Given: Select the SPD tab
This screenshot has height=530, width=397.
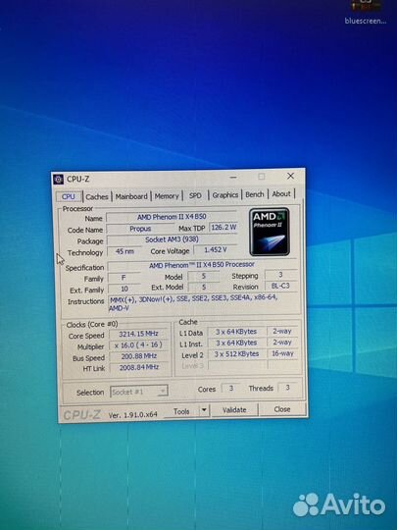Looking at the screenshot, I should (x=195, y=195).
